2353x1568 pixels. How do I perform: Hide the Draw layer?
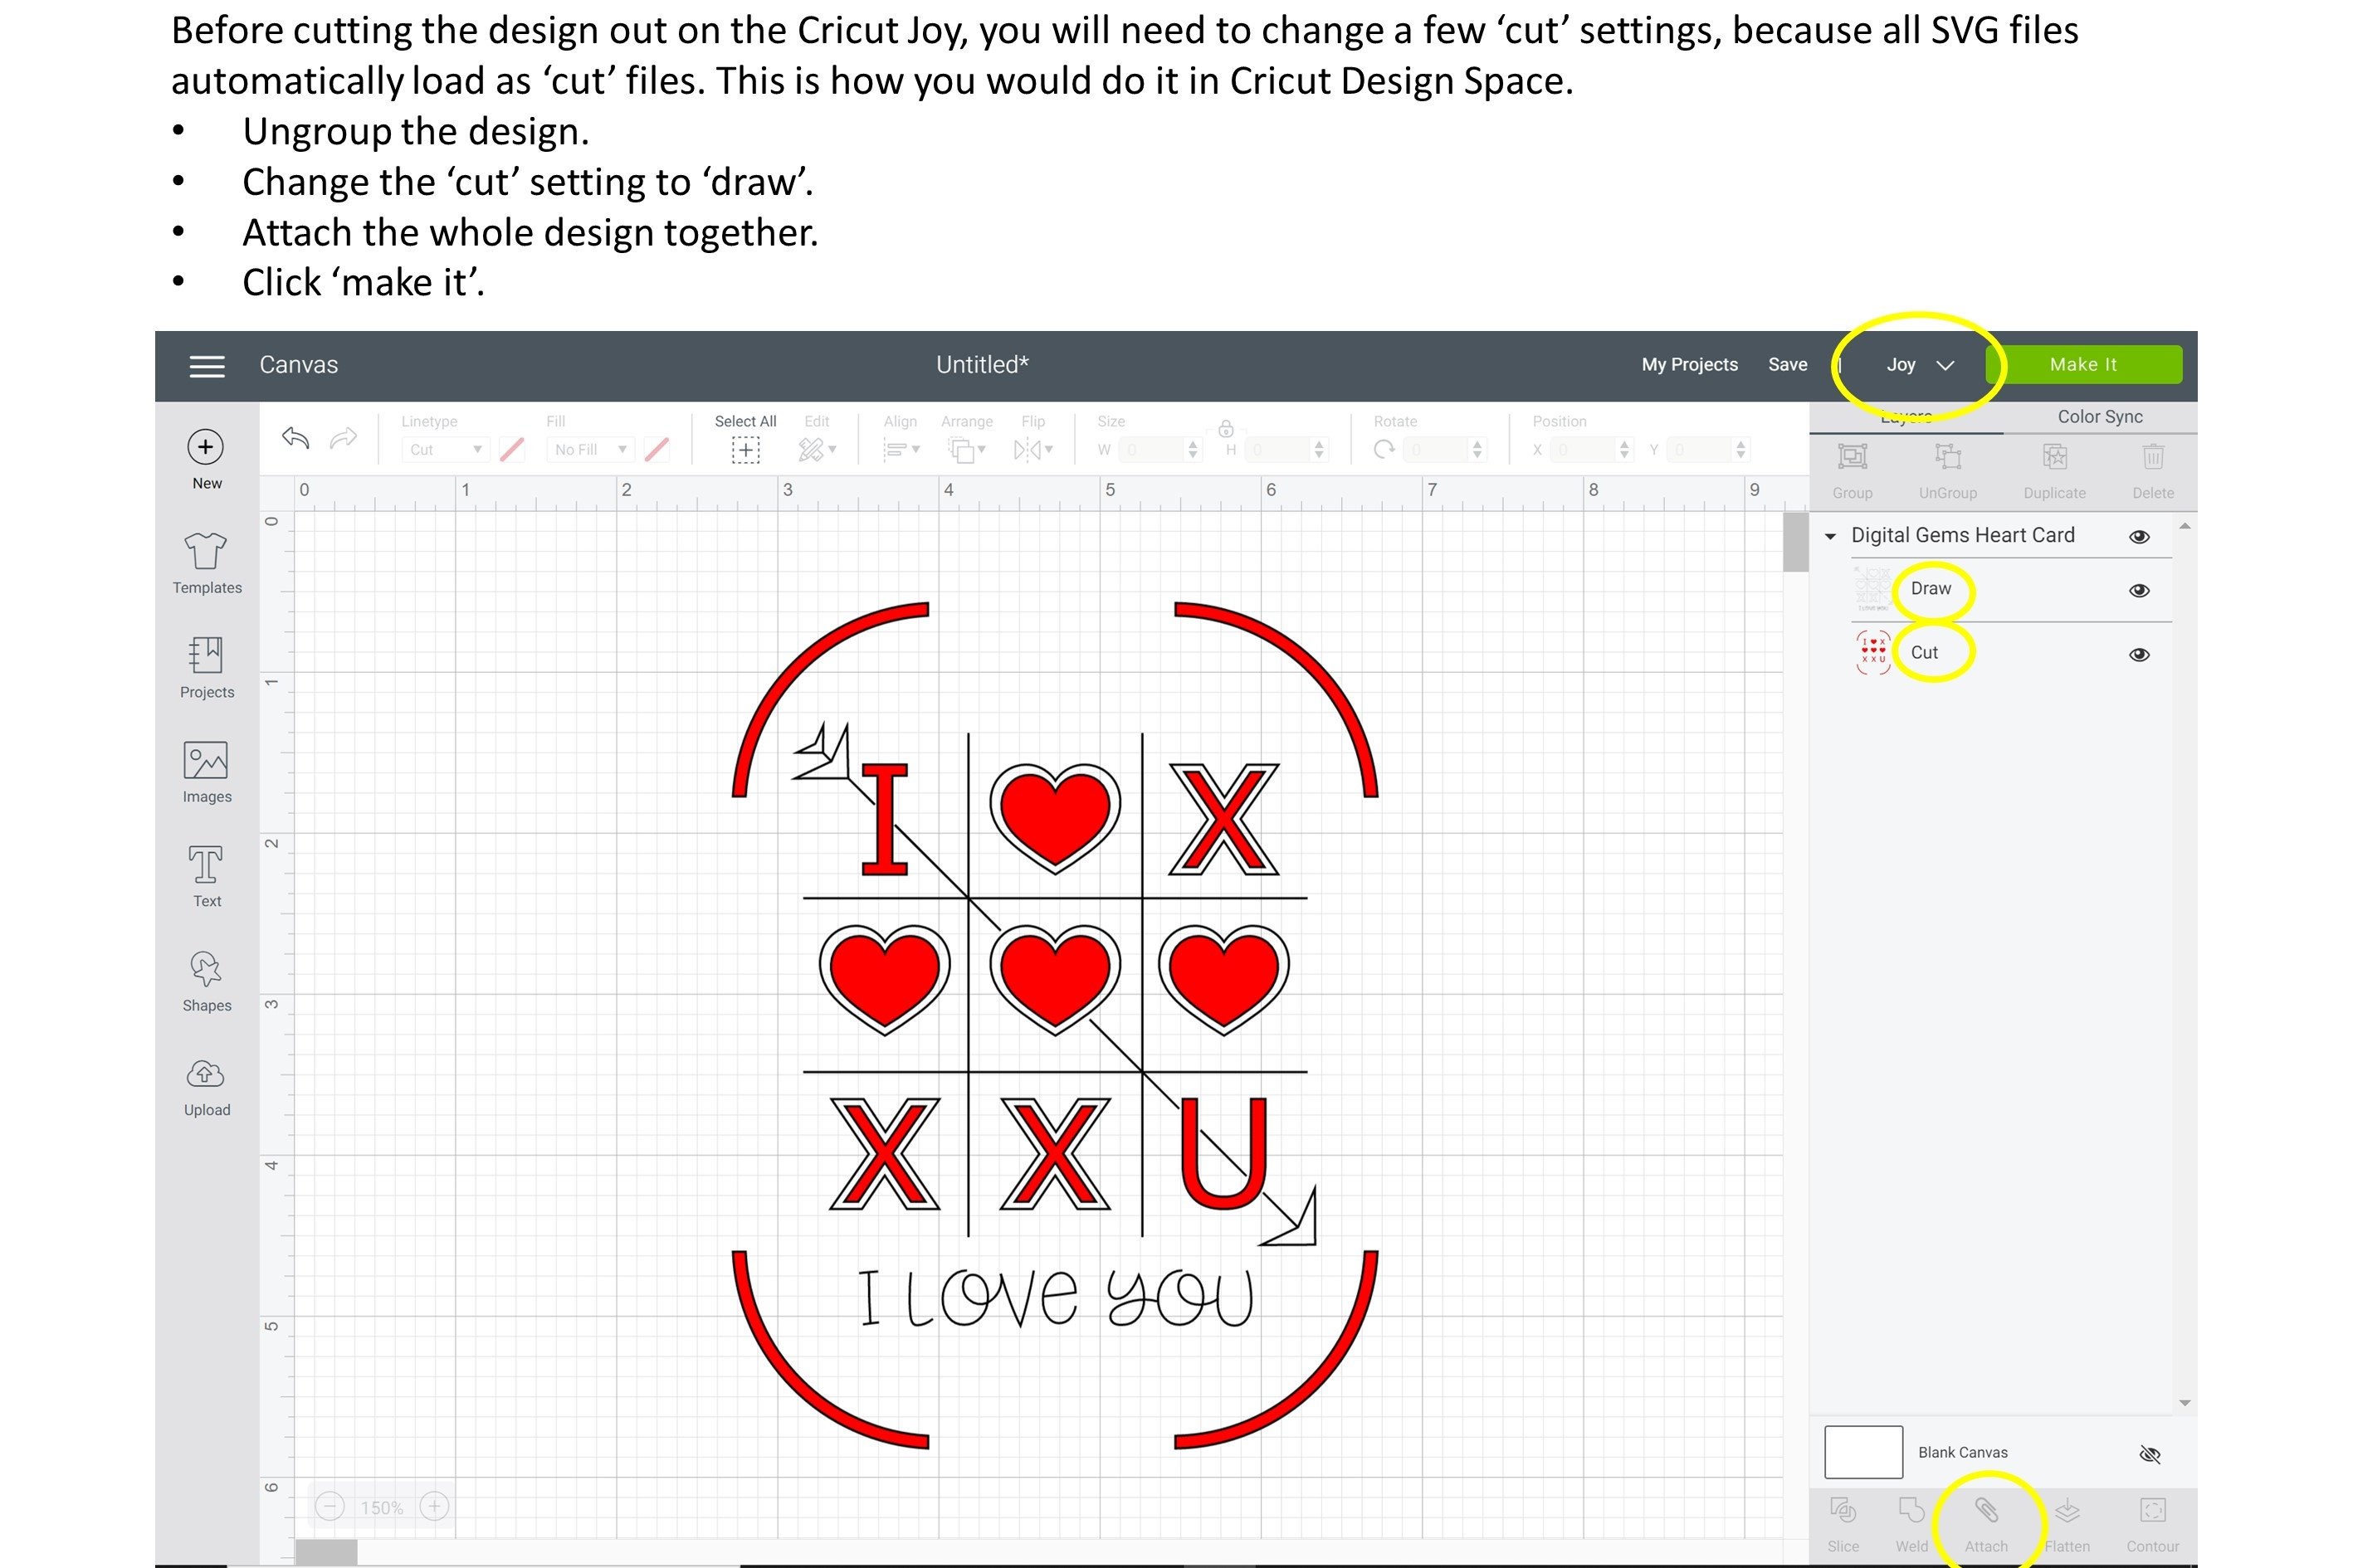[x=2140, y=590]
